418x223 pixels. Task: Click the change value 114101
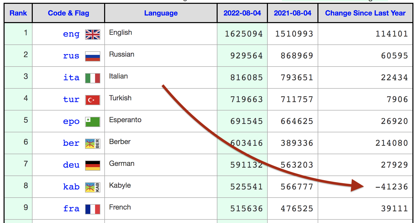392,34
